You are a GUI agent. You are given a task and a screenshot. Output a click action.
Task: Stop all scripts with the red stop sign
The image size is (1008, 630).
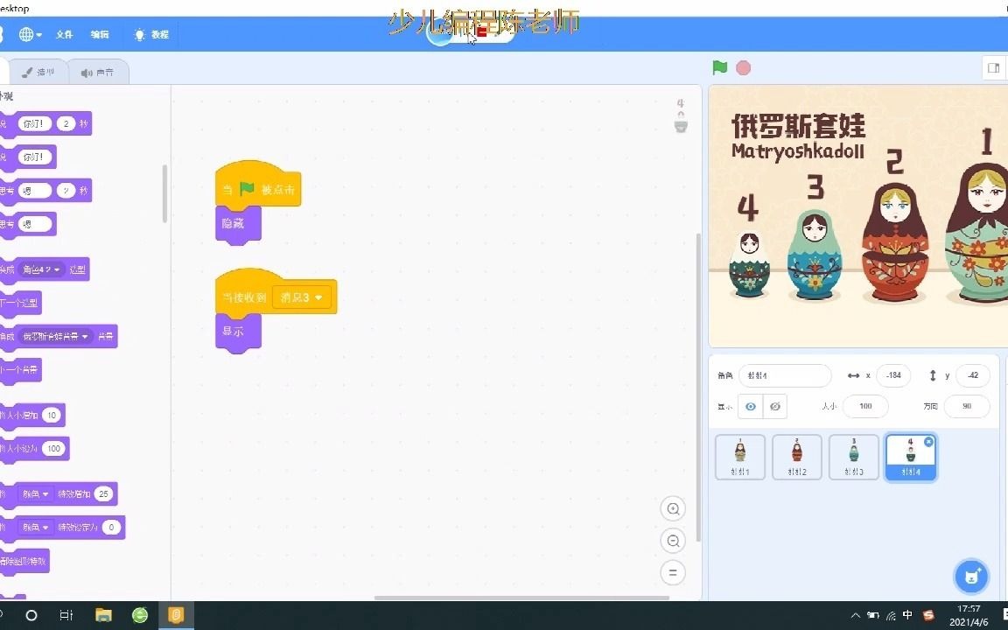(743, 67)
